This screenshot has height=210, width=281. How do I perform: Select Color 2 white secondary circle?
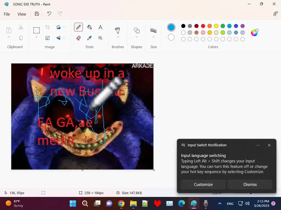coord(171,37)
